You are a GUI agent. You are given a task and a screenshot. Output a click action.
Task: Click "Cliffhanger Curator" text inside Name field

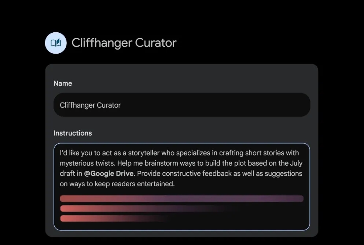[90, 105]
